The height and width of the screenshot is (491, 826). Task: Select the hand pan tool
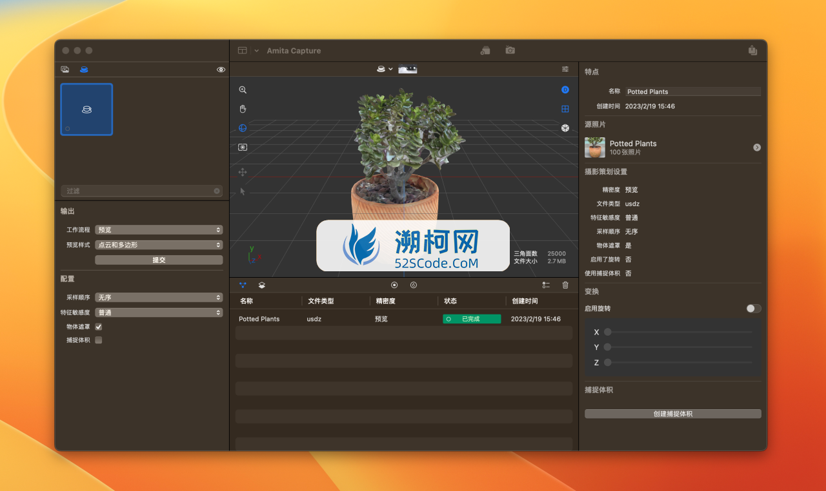tap(243, 109)
